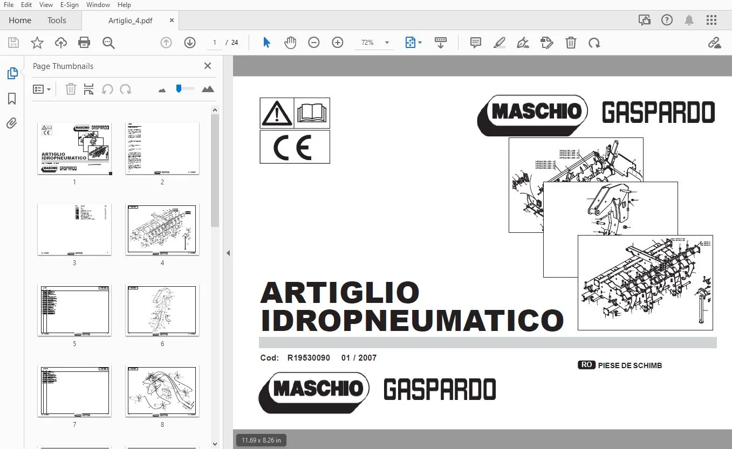Select page 6 thumbnail
This screenshot has width=732, height=449.
pyautogui.click(x=162, y=310)
